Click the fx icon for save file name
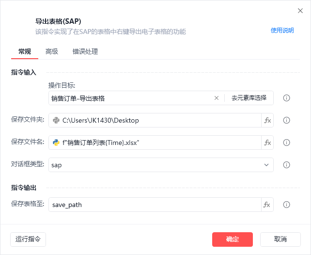This screenshot has height=255, width=311. coord(267,143)
